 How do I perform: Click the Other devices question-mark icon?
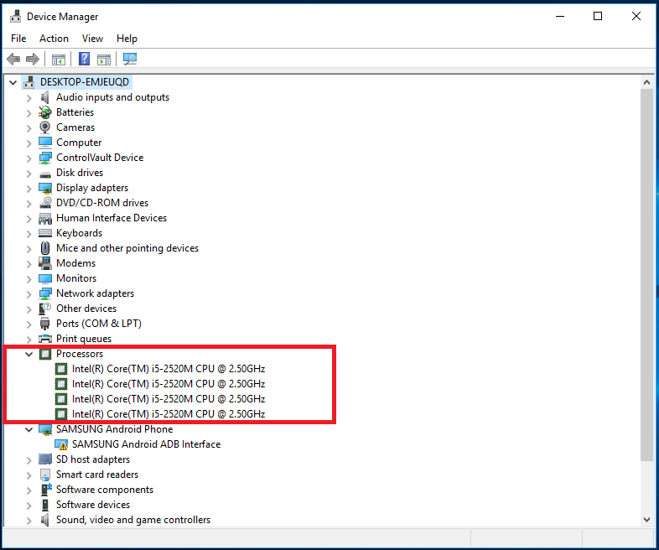click(45, 309)
